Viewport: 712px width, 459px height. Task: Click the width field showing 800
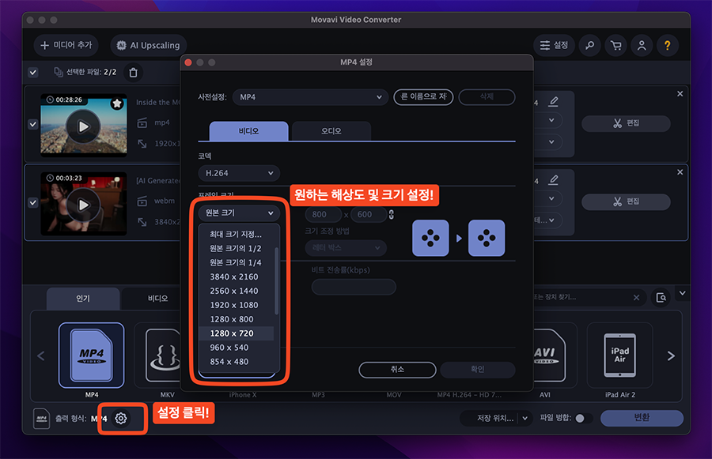click(x=324, y=215)
